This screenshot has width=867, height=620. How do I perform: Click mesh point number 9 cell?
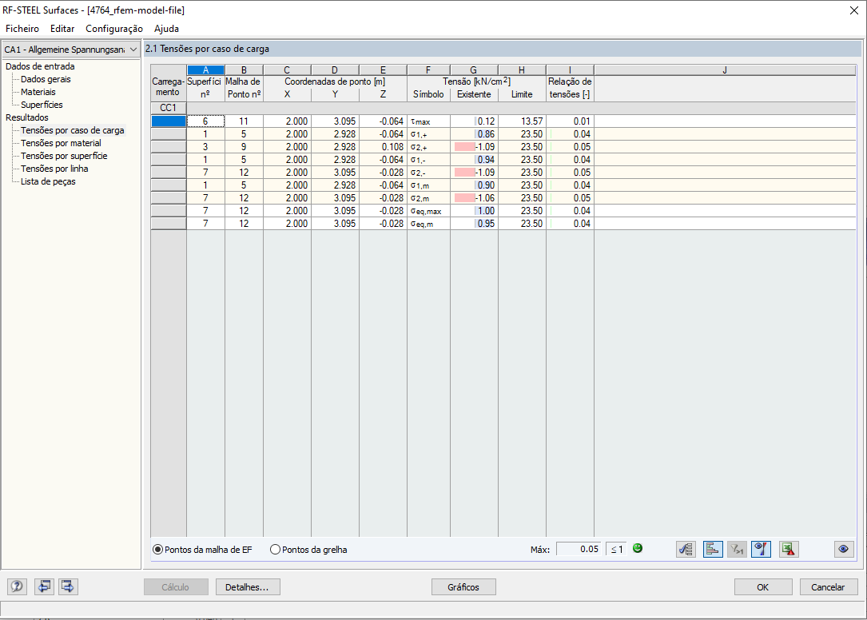click(x=243, y=146)
